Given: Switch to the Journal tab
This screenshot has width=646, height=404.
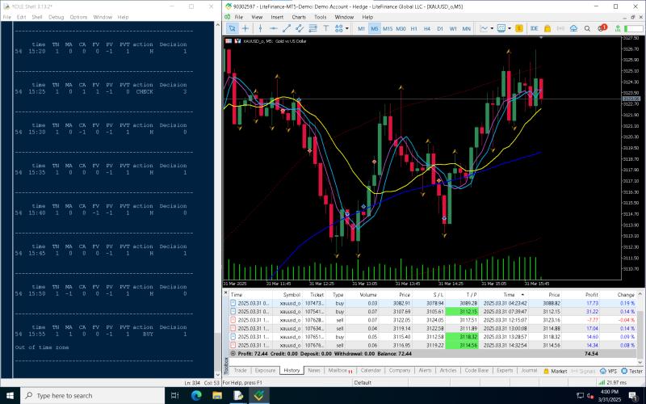Looking at the screenshot, I should 529,371.
